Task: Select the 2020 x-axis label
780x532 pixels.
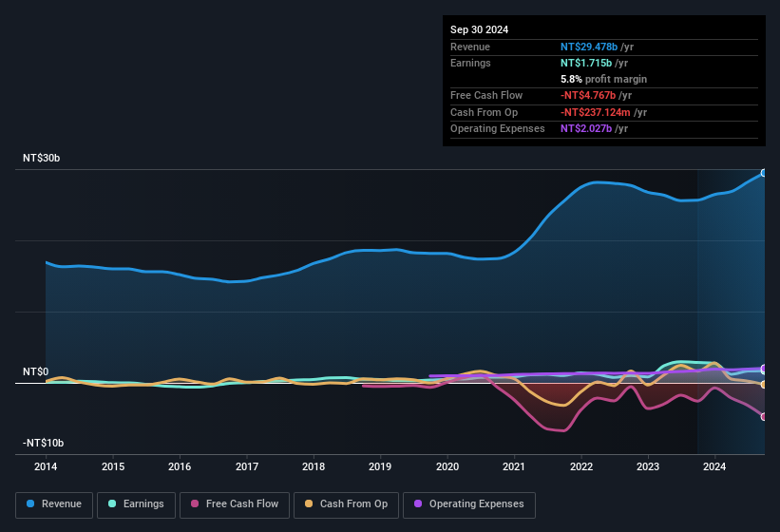Action: click(447, 466)
